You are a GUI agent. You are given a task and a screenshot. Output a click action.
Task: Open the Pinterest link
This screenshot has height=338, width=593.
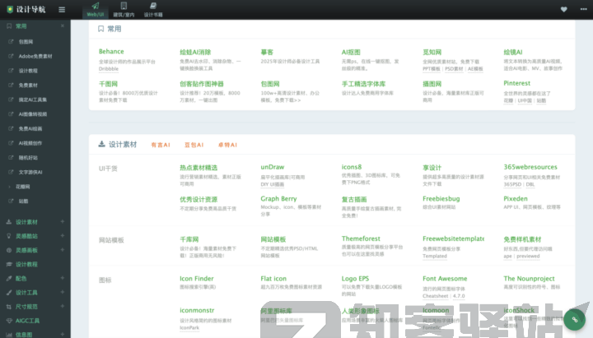516,83
